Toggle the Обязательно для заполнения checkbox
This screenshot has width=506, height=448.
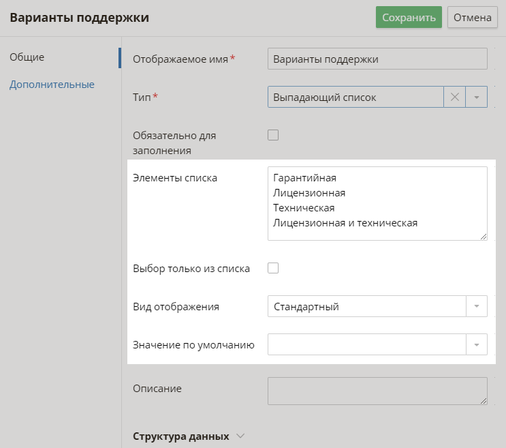[273, 135]
